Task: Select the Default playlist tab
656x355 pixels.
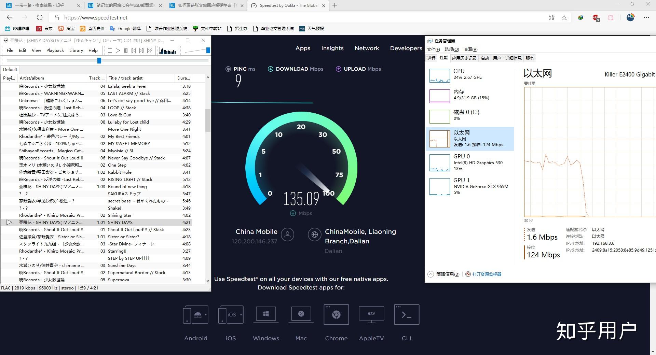Action: 10,69
